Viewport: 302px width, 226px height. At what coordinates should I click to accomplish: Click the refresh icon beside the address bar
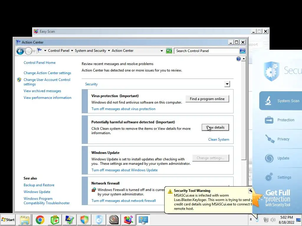pos(169,51)
